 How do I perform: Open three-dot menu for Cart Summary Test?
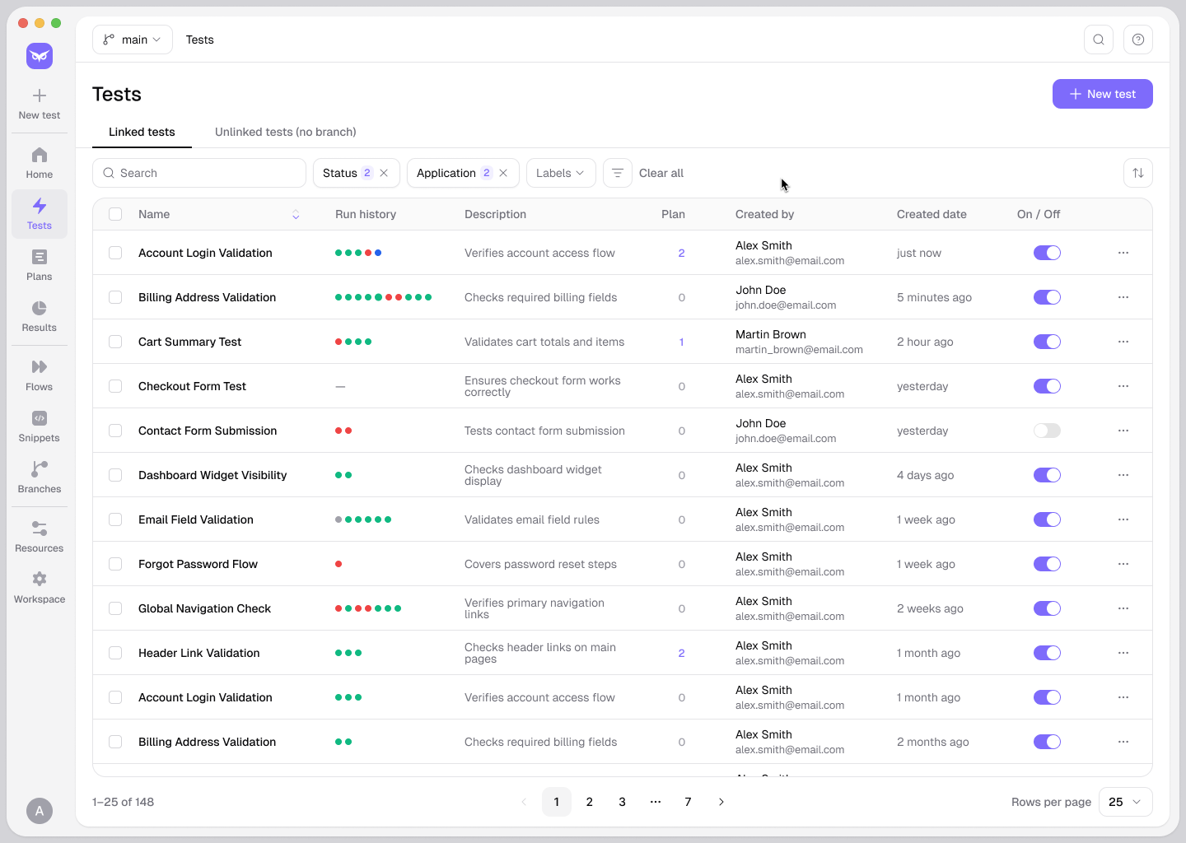pos(1123,342)
